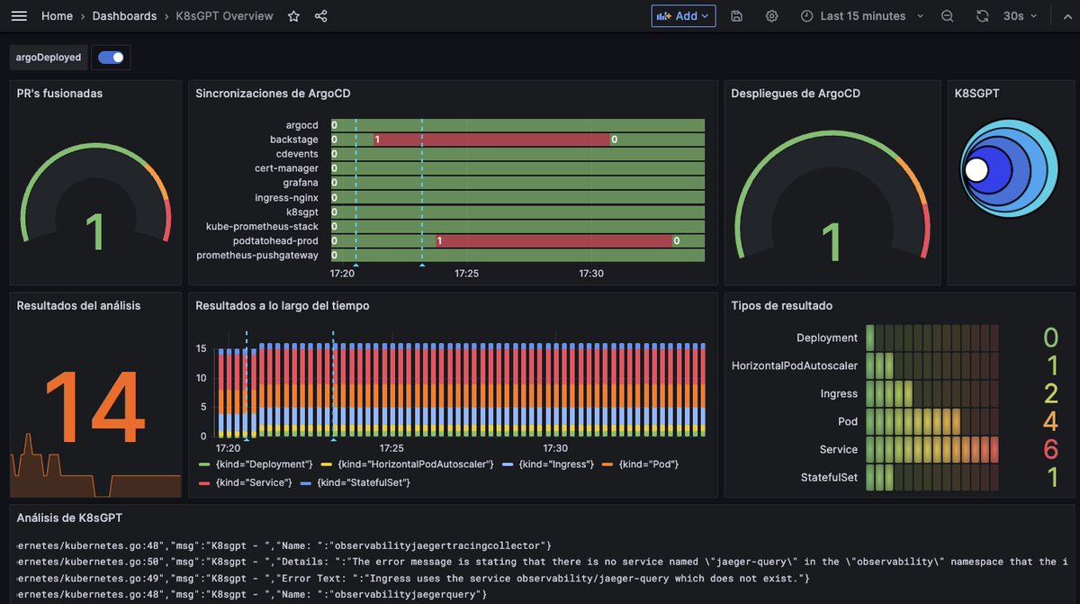Click the argocd sync status row
Viewport: 1080px width, 604px height.
(x=517, y=125)
